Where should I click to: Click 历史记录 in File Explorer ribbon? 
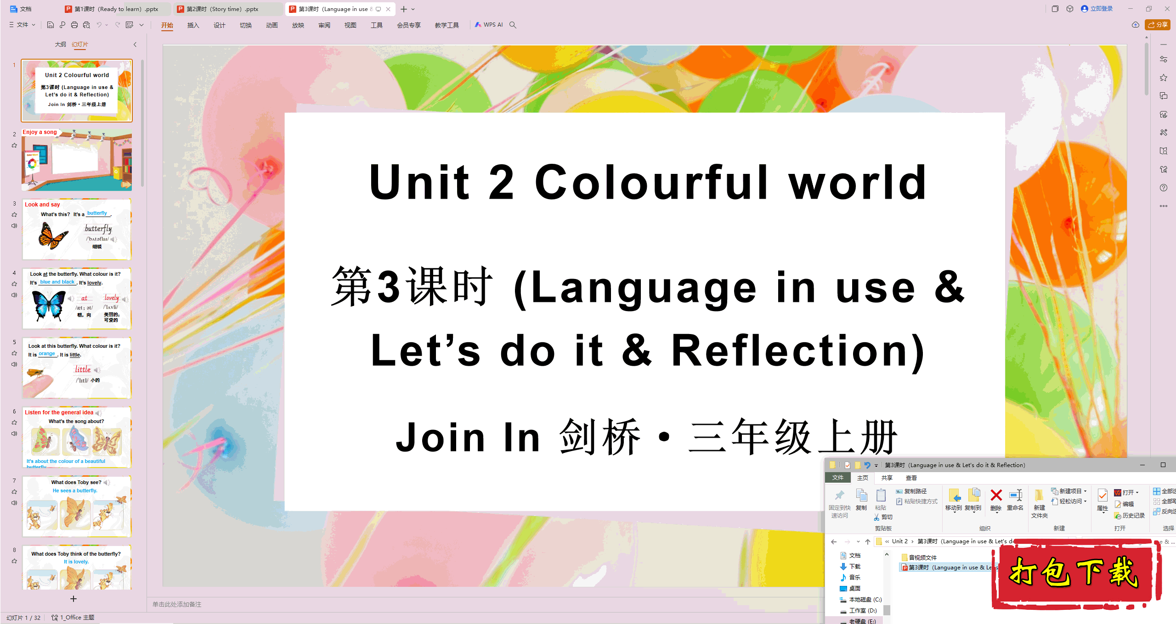(1130, 516)
